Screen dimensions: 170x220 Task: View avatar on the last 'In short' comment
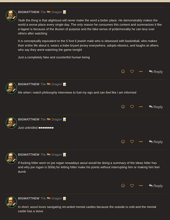[11, 202]
